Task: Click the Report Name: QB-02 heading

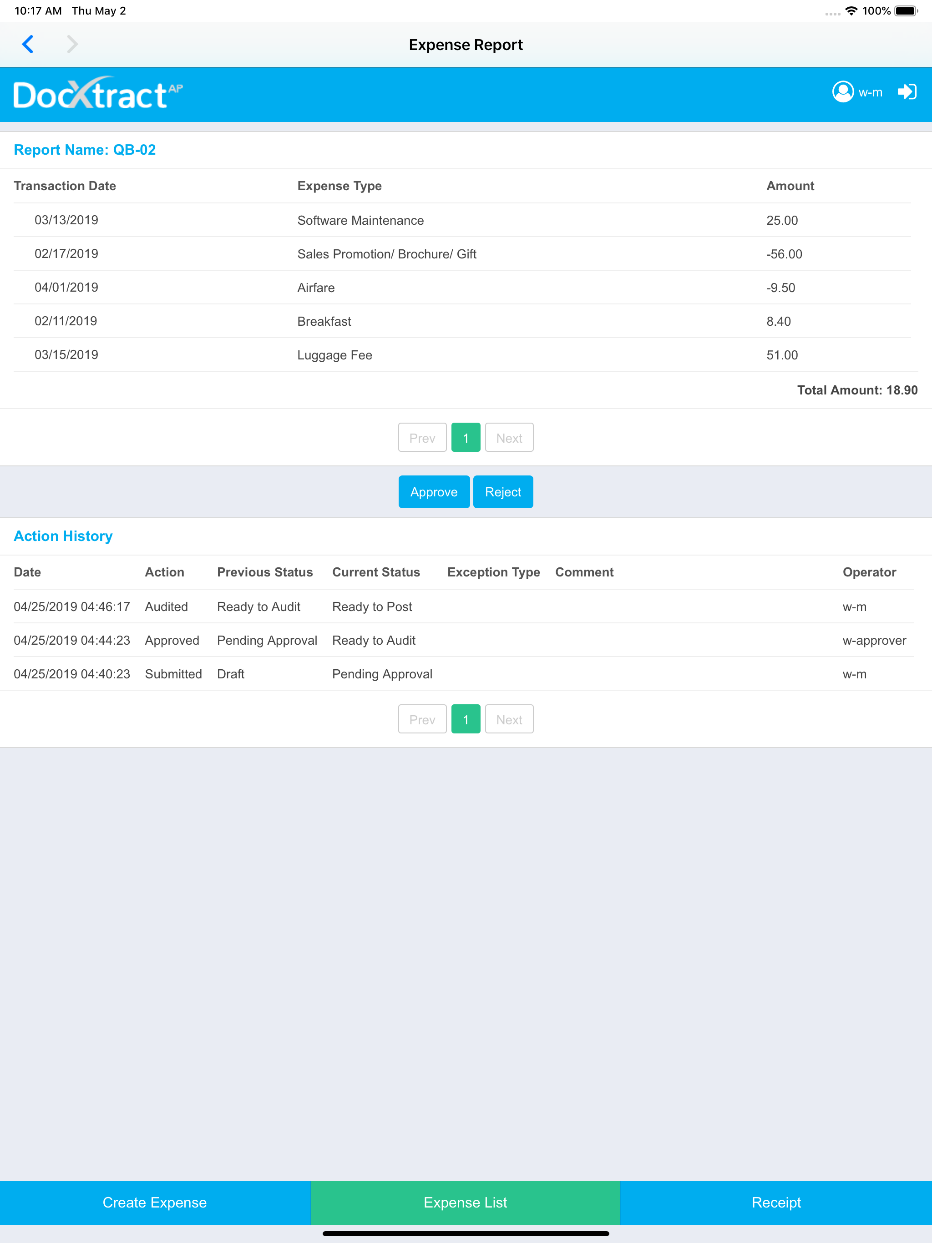Action: pyautogui.click(x=85, y=150)
